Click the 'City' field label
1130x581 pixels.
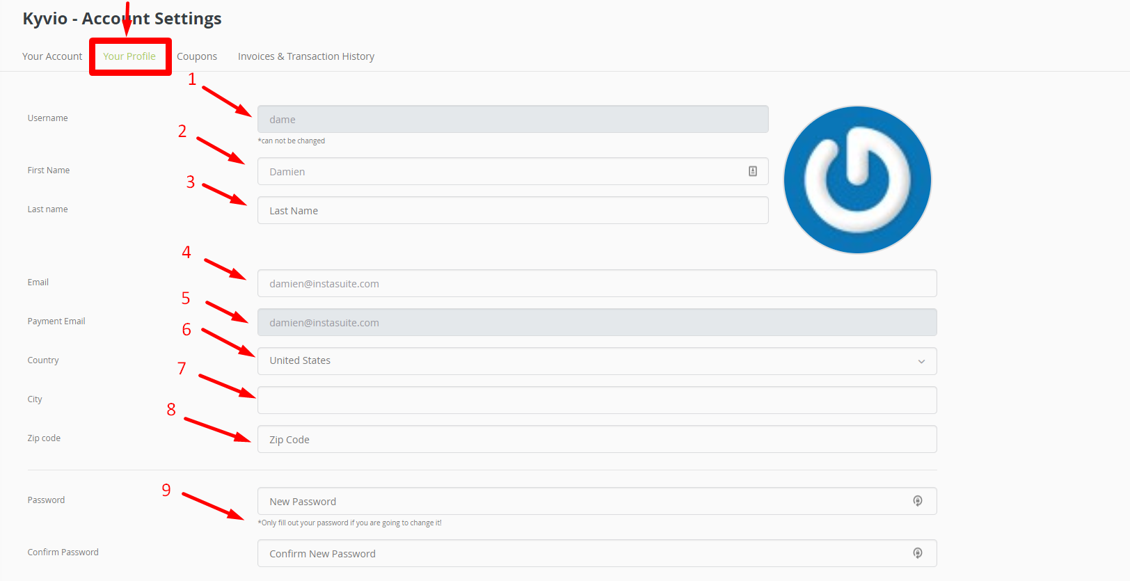pos(35,399)
